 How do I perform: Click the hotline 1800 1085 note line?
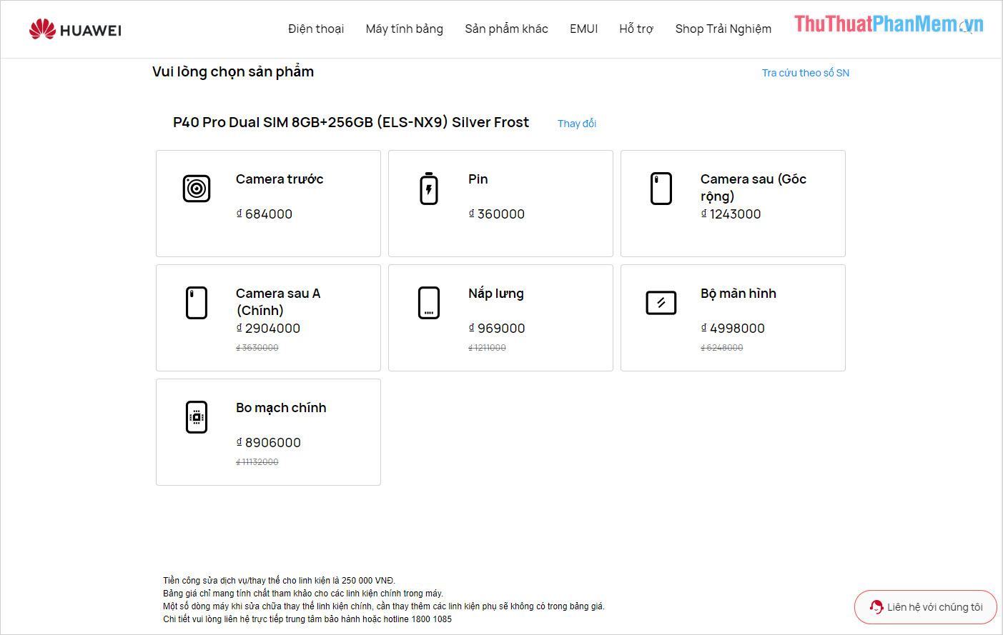point(307,619)
